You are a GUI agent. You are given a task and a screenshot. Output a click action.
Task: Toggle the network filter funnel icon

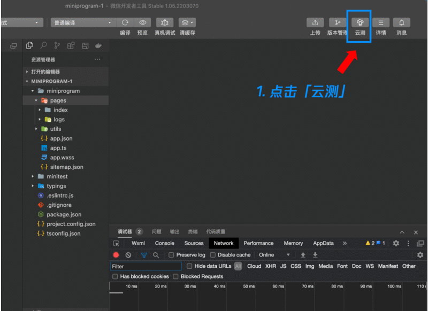[144, 255]
